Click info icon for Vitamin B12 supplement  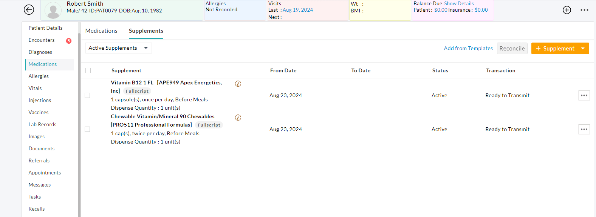(238, 84)
